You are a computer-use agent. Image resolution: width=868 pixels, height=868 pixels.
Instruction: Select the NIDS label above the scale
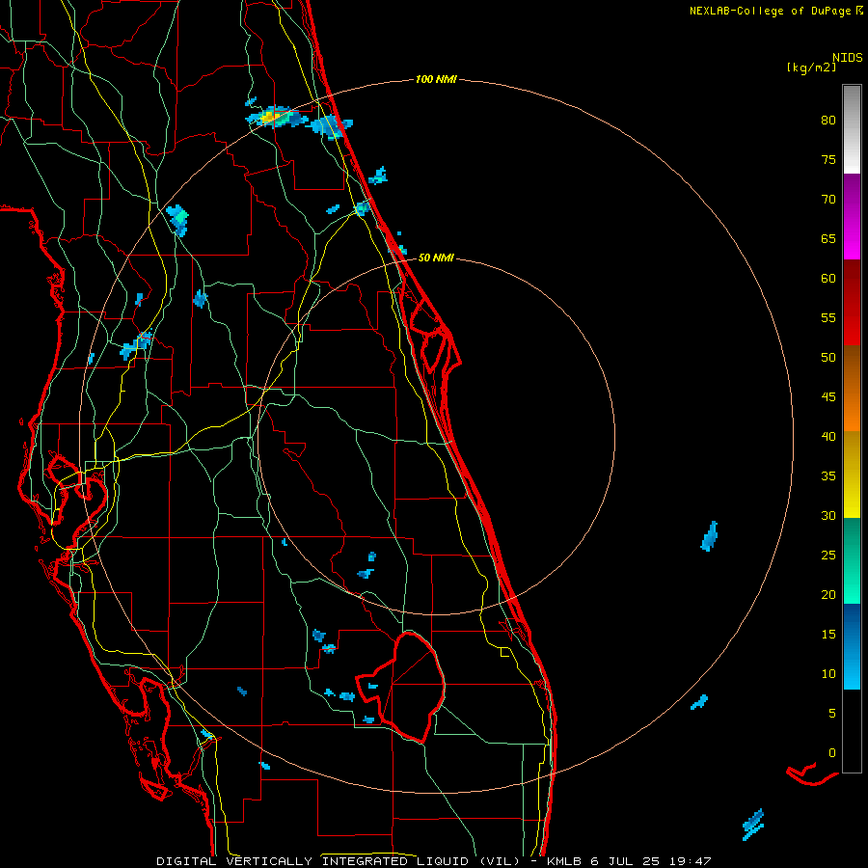coord(848,58)
